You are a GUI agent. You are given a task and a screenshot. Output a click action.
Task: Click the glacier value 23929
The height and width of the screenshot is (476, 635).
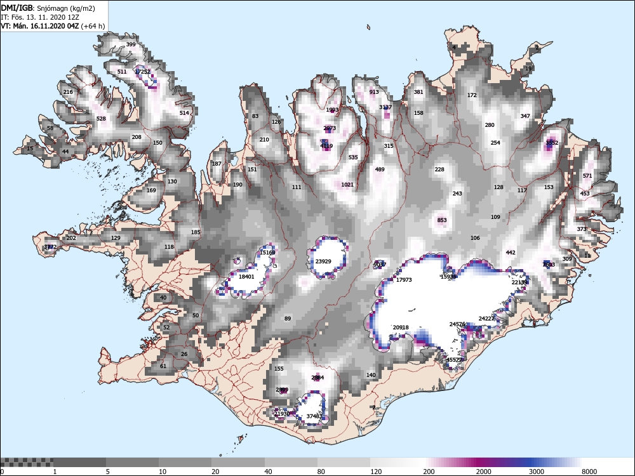click(323, 261)
